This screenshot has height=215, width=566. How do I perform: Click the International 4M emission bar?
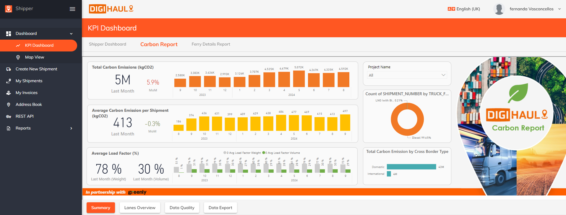point(389,174)
